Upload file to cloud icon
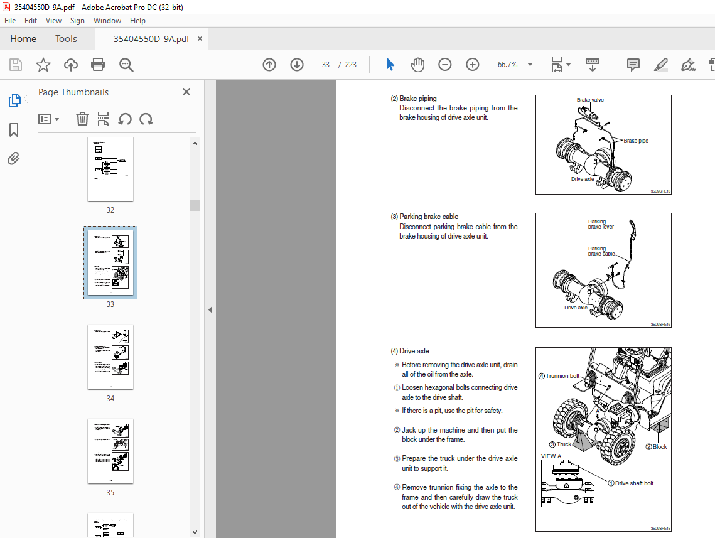 [x=71, y=65]
